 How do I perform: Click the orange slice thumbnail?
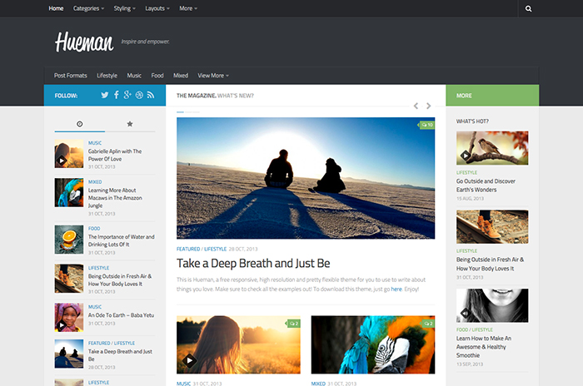(69, 240)
